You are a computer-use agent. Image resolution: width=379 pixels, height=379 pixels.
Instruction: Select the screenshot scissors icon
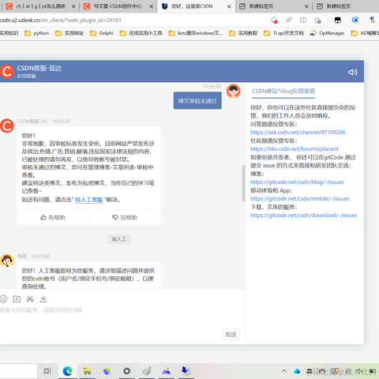[30, 298]
